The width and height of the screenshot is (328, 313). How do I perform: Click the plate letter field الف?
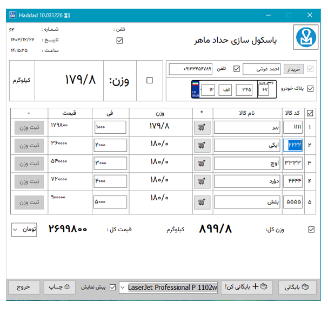tap(225, 90)
